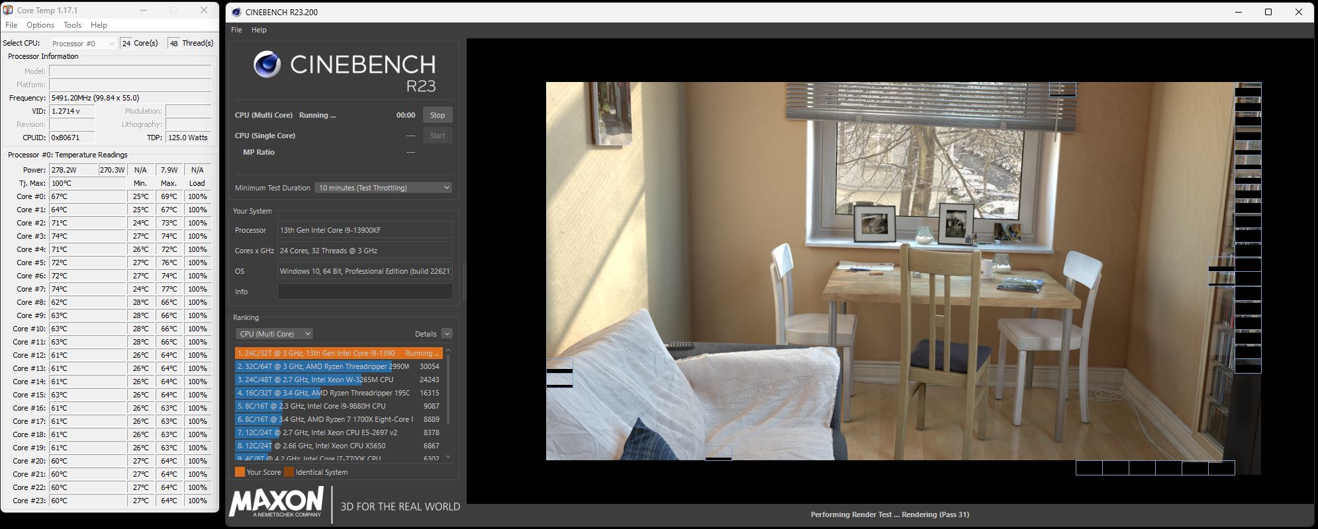Open Cinebench File menu

(236, 30)
